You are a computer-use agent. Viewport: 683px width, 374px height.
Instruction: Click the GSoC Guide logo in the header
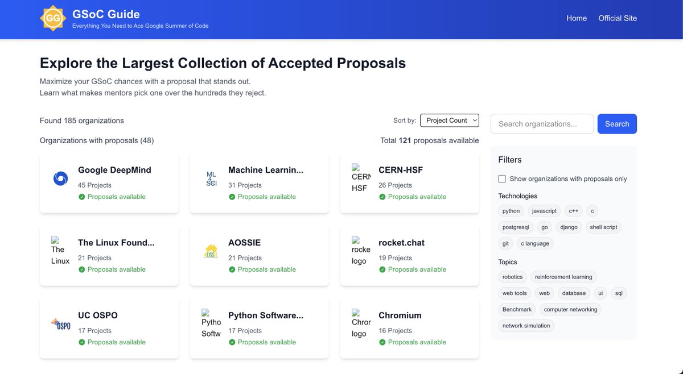pyautogui.click(x=52, y=19)
